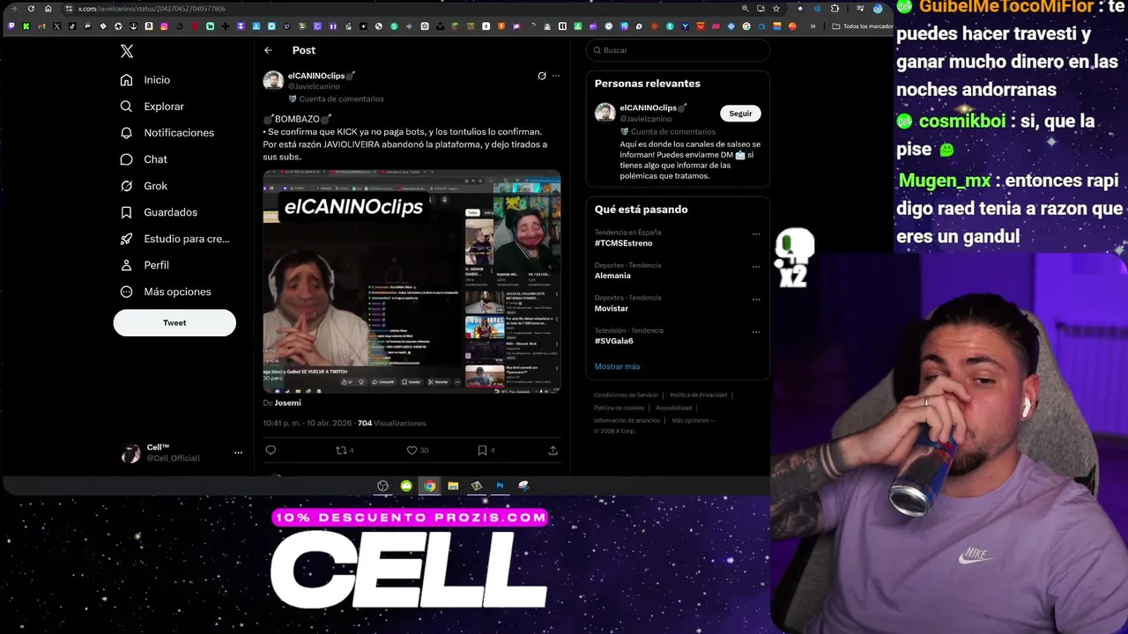Click Seguir button for elCANINOclips
Image resolution: width=1128 pixels, height=634 pixels.
(x=740, y=114)
